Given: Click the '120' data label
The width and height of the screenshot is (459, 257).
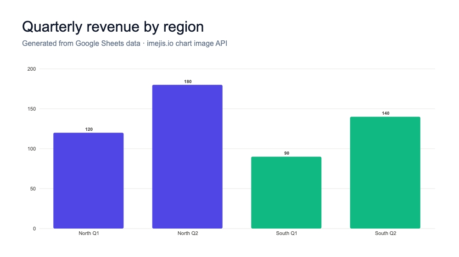Looking at the screenshot, I should pyautogui.click(x=89, y=129).
